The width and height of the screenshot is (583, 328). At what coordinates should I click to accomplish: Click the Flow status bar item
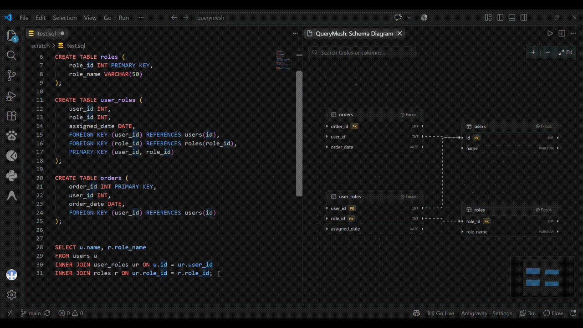coord(553,313)
